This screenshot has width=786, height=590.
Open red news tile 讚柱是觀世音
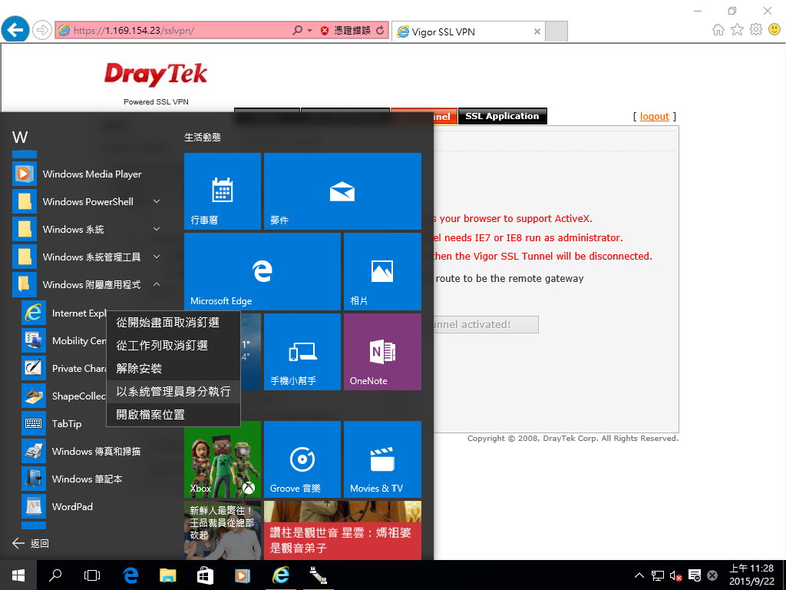[342, 530]
